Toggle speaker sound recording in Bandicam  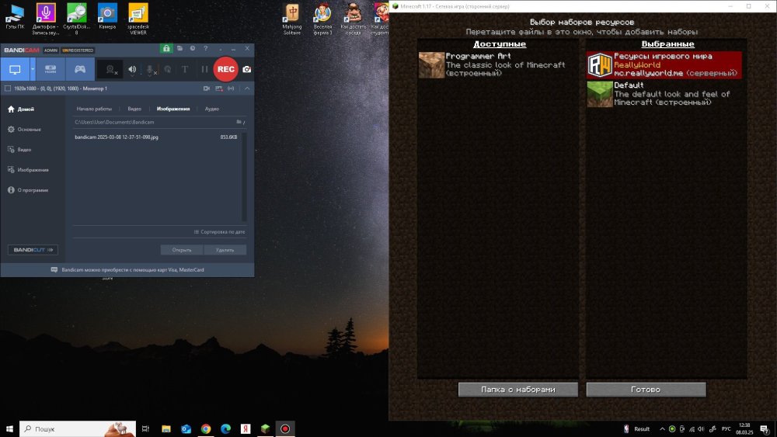tap(132, 69)
